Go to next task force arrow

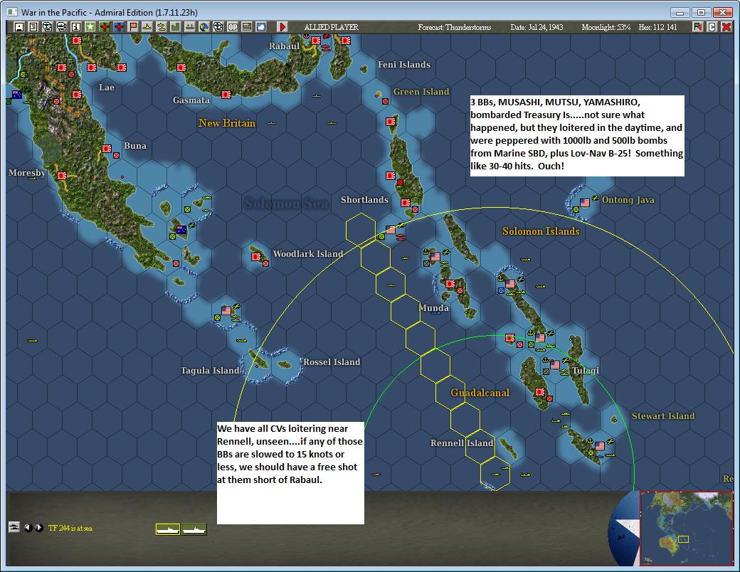(39, 528)
